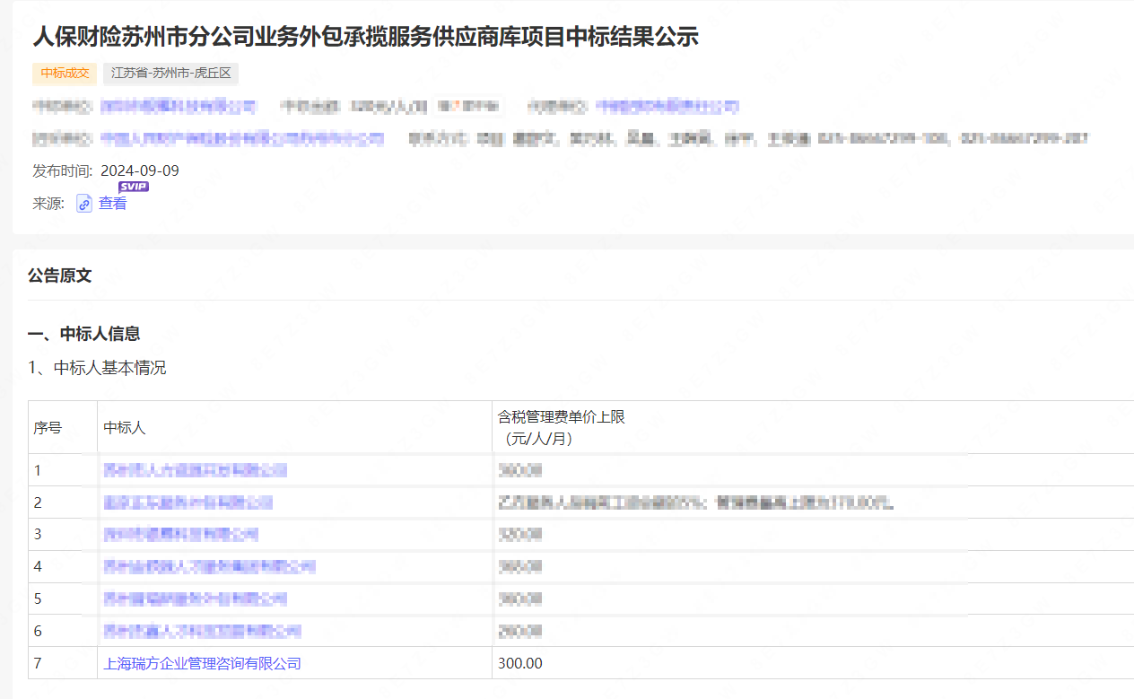This screenshot has width=1134, height=699.
Task: Click the 发布时间 label
Action: tap(63, 170)
